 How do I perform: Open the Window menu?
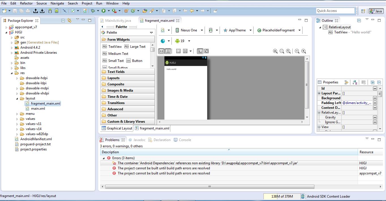tap(112, 3)
